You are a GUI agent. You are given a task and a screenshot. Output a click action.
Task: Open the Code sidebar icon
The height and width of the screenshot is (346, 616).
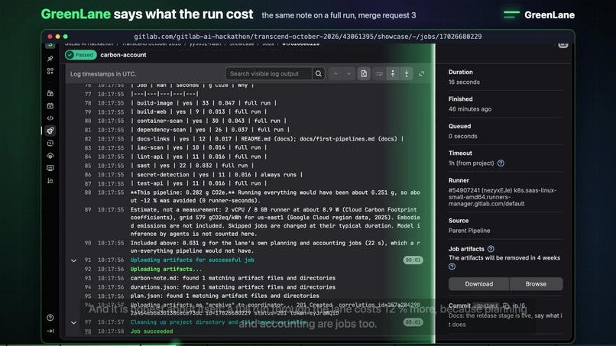point(50,118)
